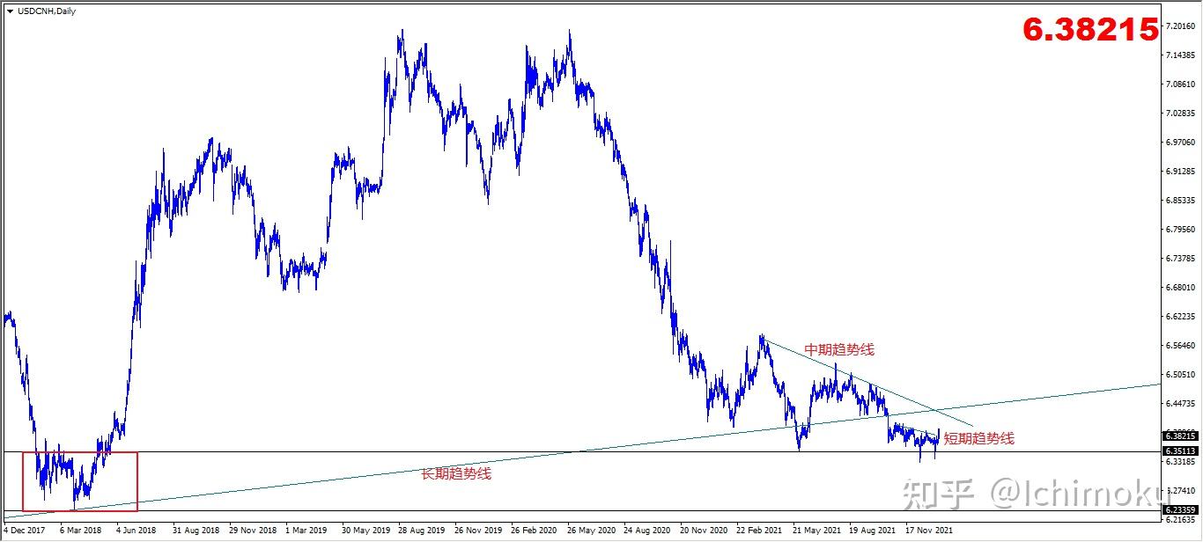1203x542 pixels.
Task: Click the 19 Aug 2021 date label
Action: [x=873, y=531]
